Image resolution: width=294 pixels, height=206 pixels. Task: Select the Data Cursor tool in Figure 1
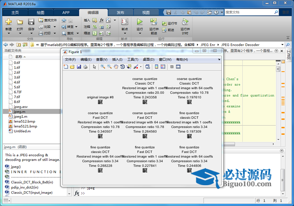click(x=129, y=67)
